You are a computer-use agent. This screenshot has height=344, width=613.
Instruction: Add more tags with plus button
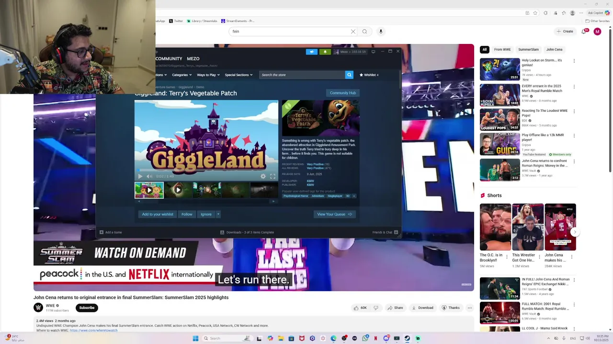click(x=354, y=196)
